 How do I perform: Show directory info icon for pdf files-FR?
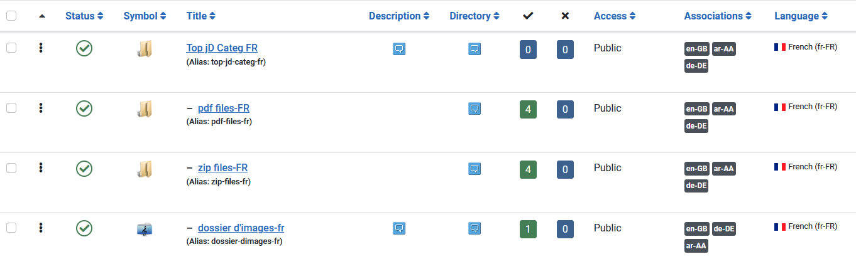[475, 109]
